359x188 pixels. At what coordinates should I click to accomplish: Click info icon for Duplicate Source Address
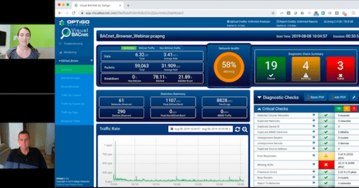[314, 148]
